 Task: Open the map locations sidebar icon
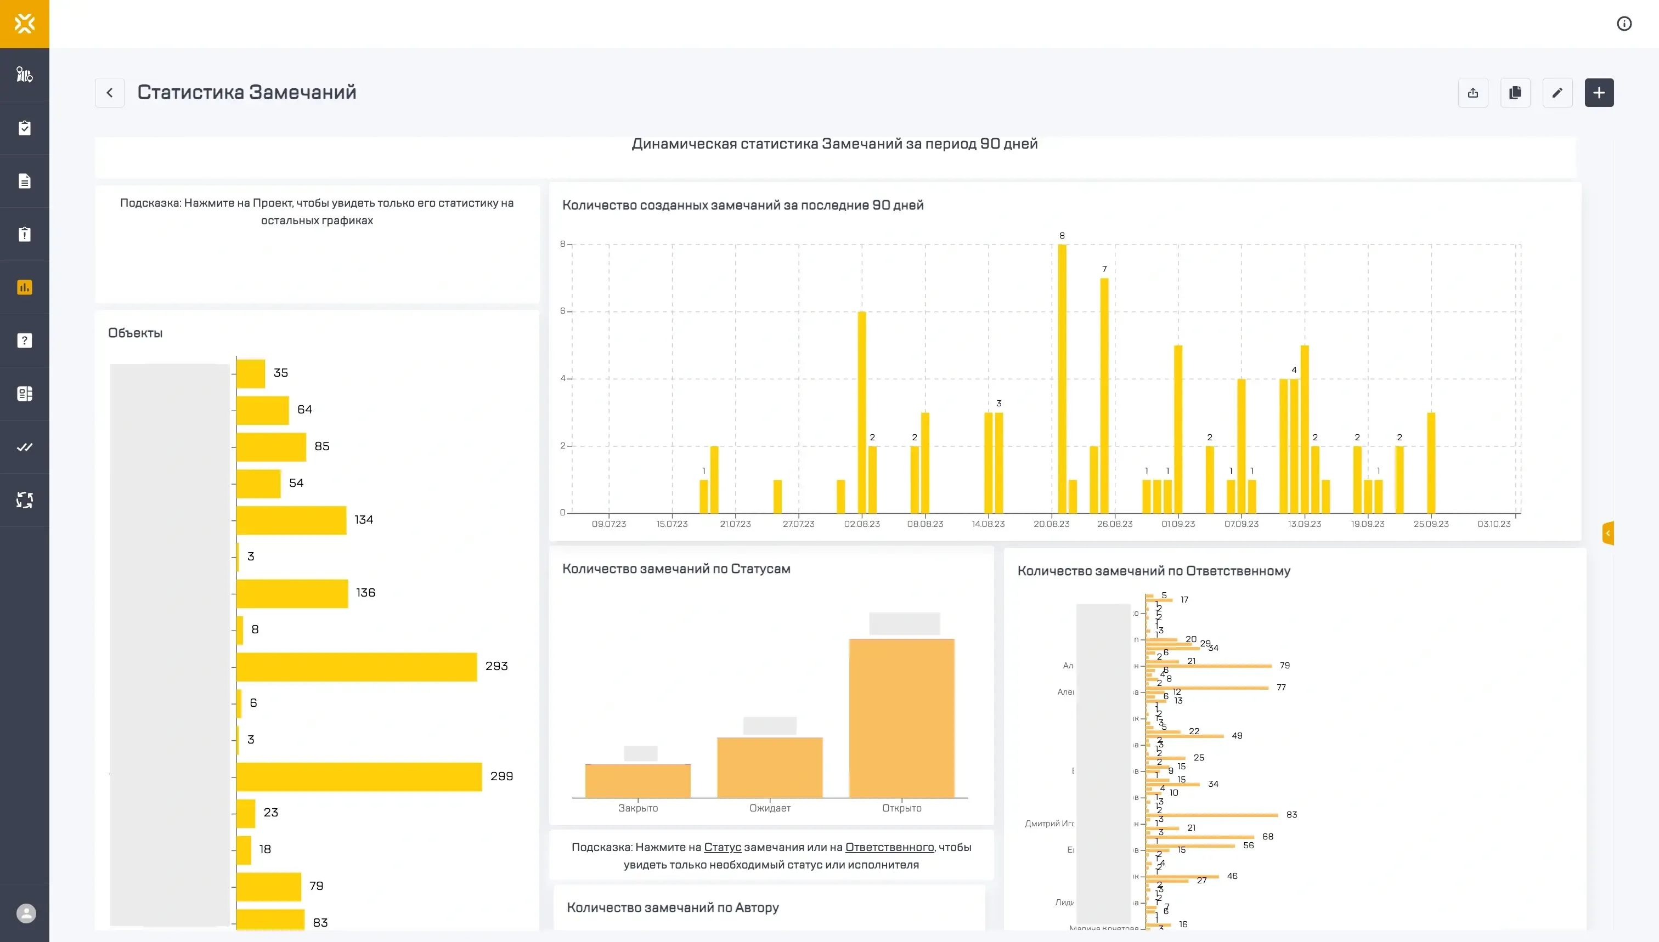tap(25, 75)
